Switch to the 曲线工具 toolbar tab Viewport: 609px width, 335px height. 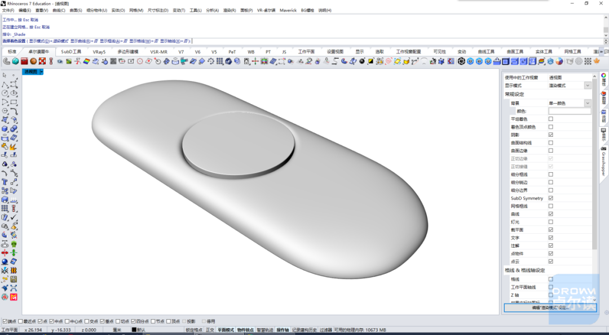[486, 52]
